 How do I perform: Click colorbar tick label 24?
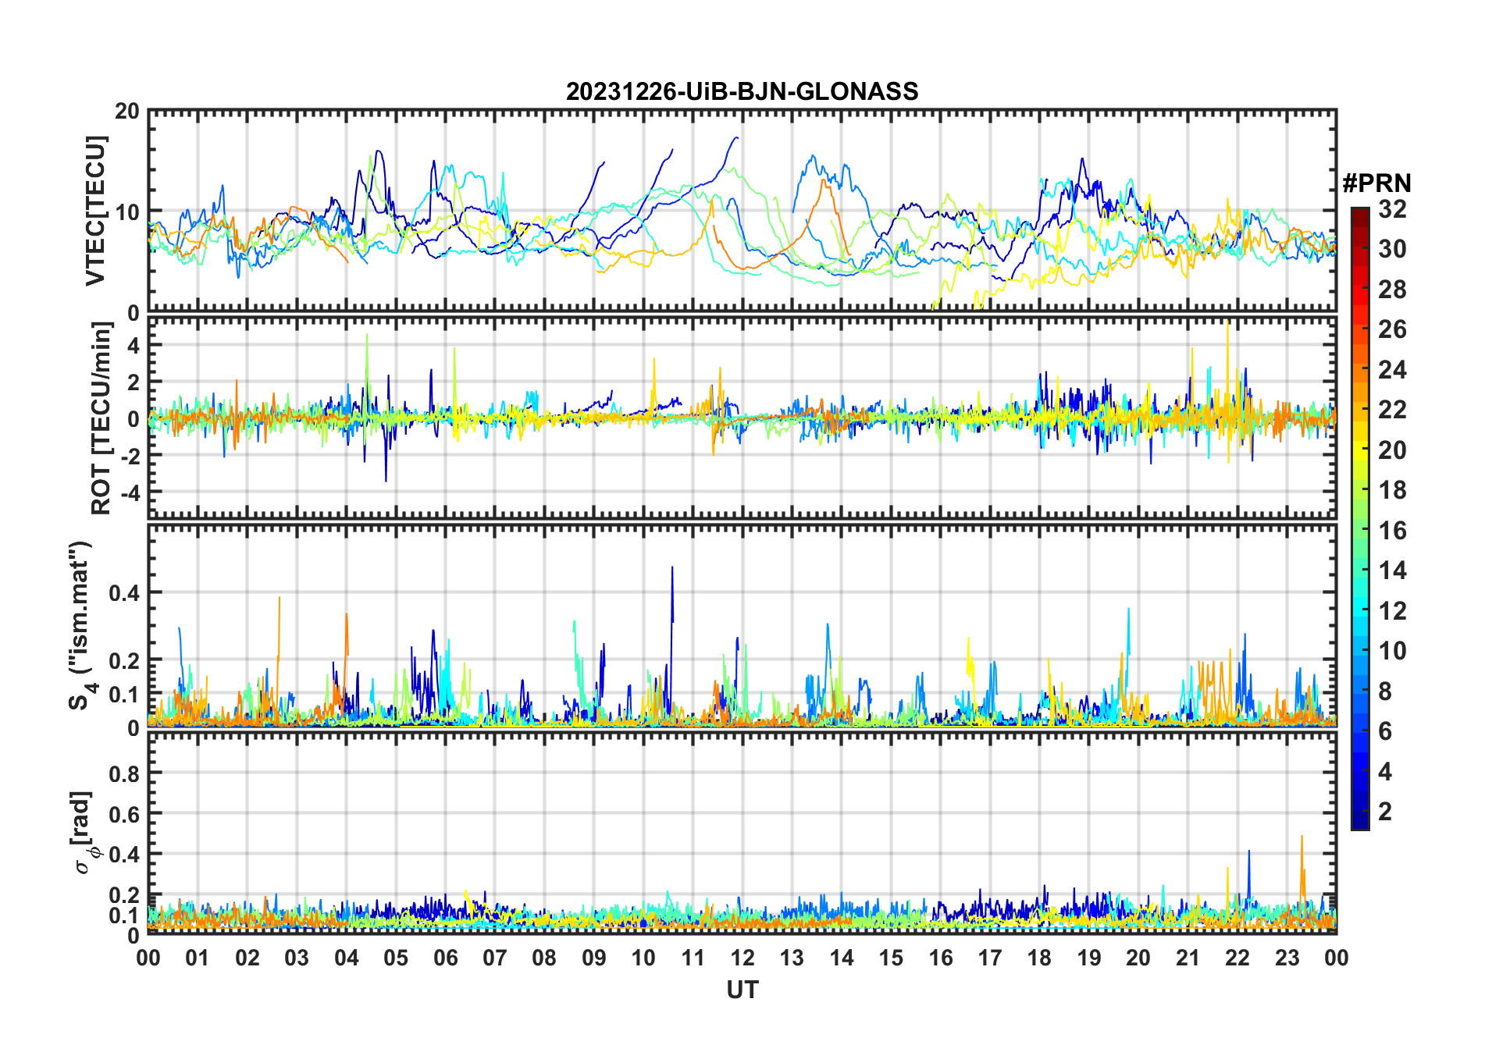click(1392, 370)
